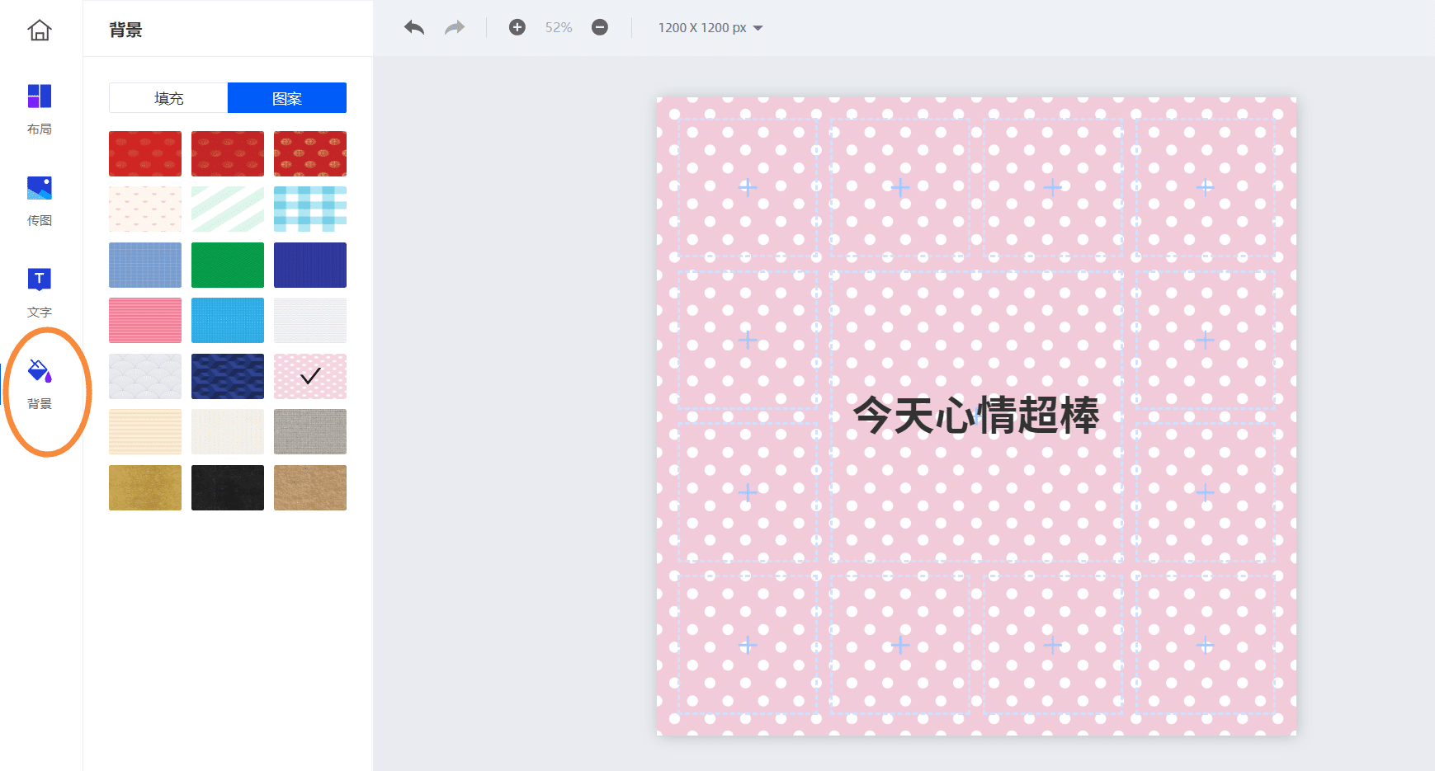Select the denim blue texture pattern
1435x771 pixels.
click(145, 265)
